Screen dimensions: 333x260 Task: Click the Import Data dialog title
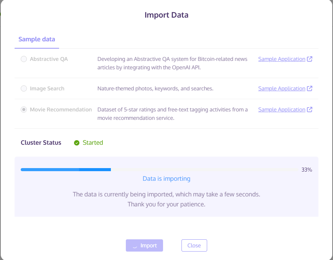166,15
